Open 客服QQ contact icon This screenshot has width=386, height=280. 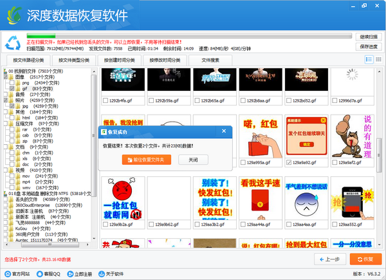click(40, 274)
